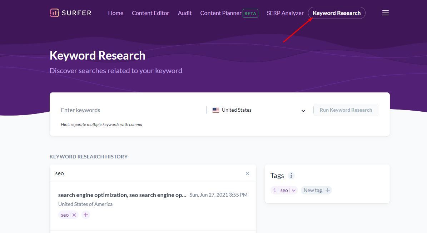Click the KEYWORD RESEARCH HISTORY heading
Viewport: 427px width, 233px height.
[89, 157]
